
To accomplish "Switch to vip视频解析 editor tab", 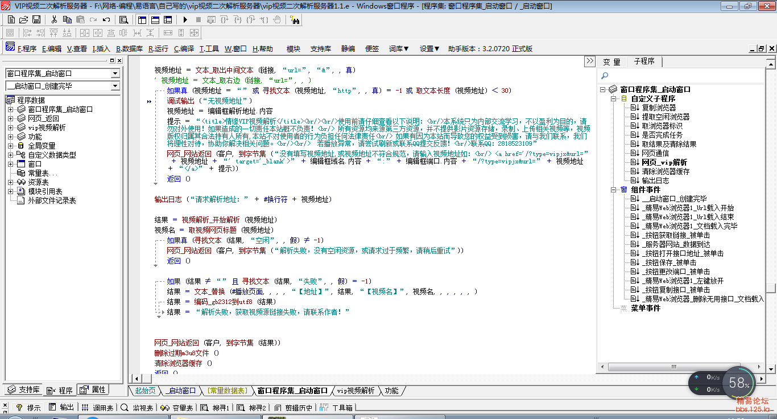I will (356, 391).
